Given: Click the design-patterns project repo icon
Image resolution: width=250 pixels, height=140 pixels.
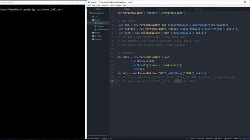Looking at the screenshot, I should click(x=91, y=13).
